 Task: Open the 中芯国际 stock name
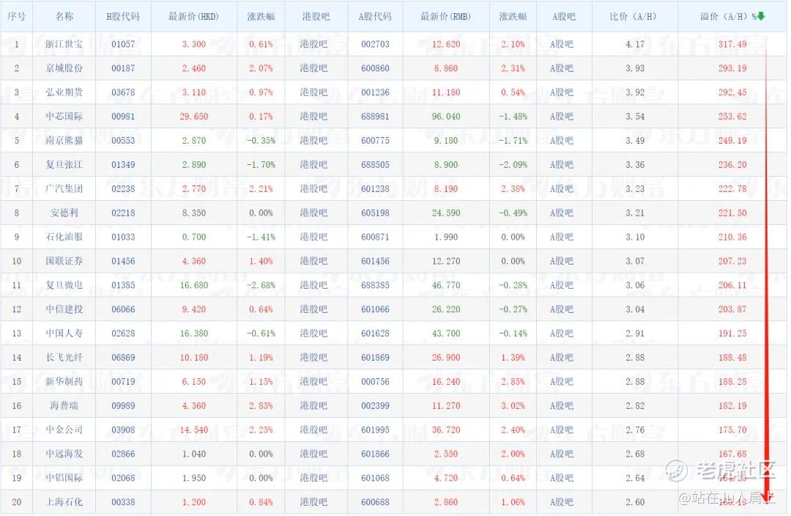click(64, 116)
